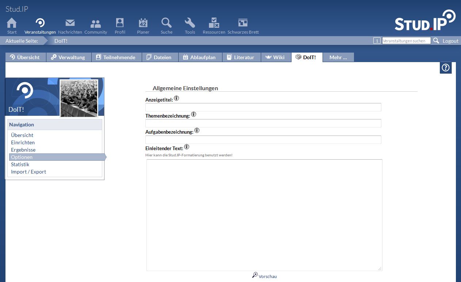Screen dimensions: 461x282
Task: Click into the Themenbezeichnung text field
Action: pos(263,123)
